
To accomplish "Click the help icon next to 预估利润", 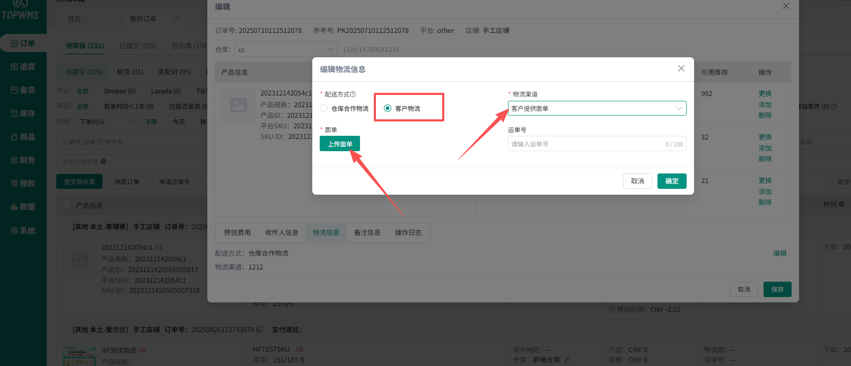I will 612,309.
